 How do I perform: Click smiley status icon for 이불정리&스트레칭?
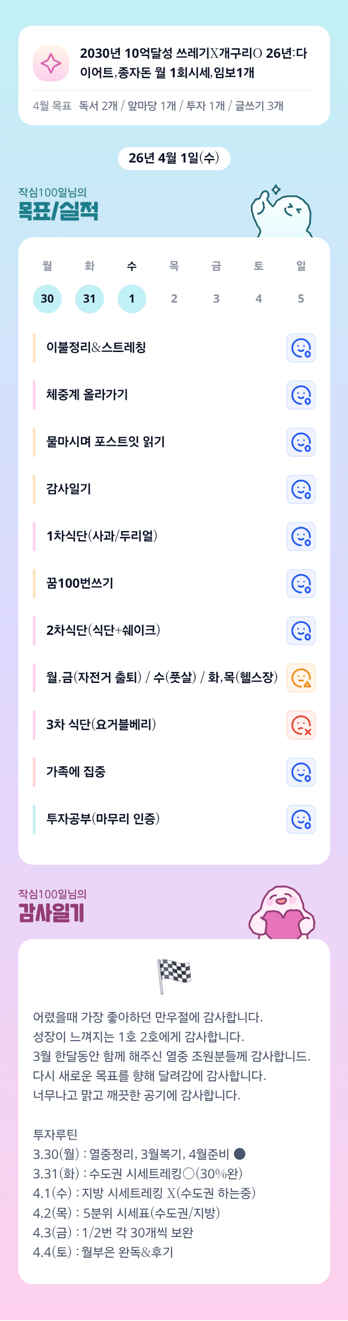(301, 348)
